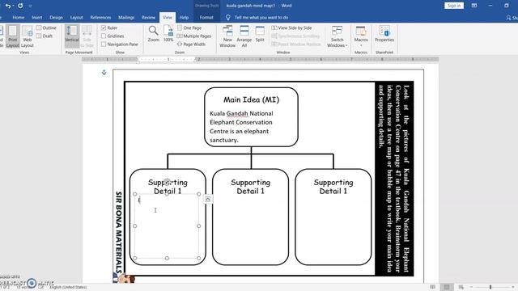Click inside the selected text box
Image resolution: width=518 pixels, height=291 pixels.
(x=167, y=226)
